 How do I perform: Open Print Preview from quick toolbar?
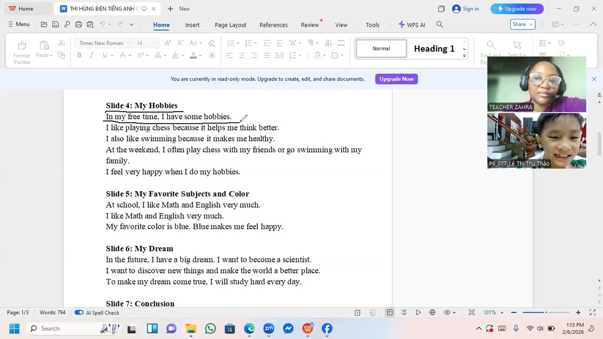90,24
